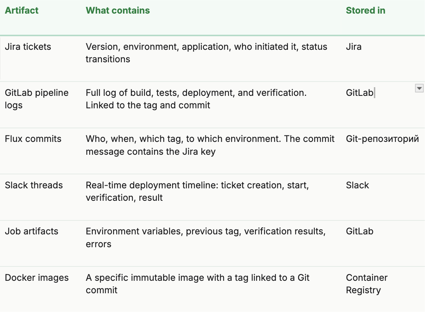Click the Environment variables, previous tag cell
426x314 pixels.
coord(205,237)
